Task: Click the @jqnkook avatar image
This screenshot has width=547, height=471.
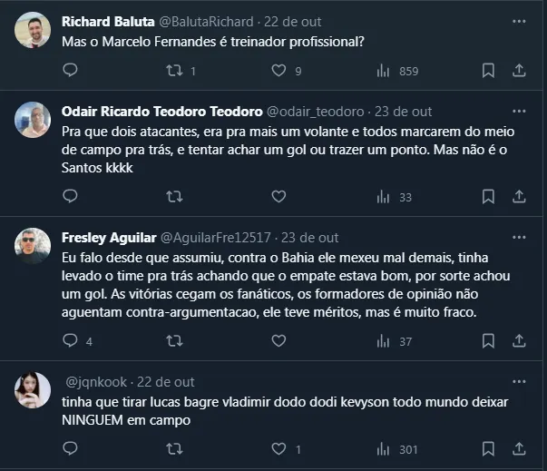Action: [x=33, y=390]
